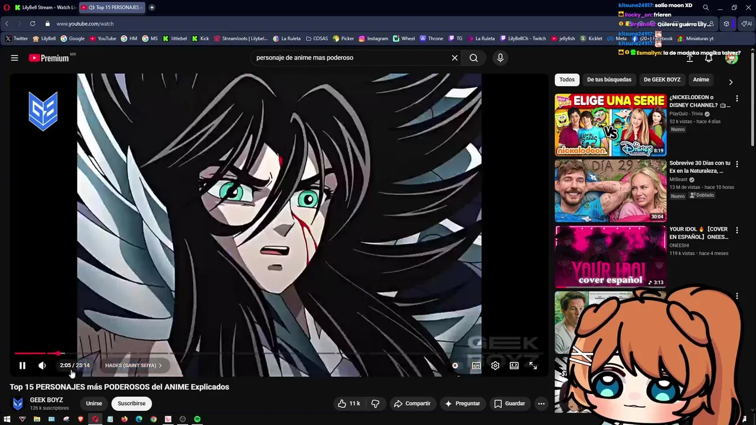
Task: Toggle the autoplay switch in player
Action: click(x=455, y=365)
